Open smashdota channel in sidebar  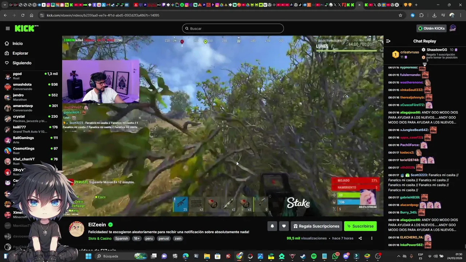tap(31, 86)
